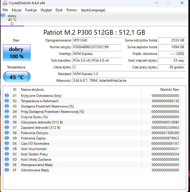Select the Zużycie Dysku (%) attribute name
The height and width of the screenshot is (192, 190).
click(34, 117)
